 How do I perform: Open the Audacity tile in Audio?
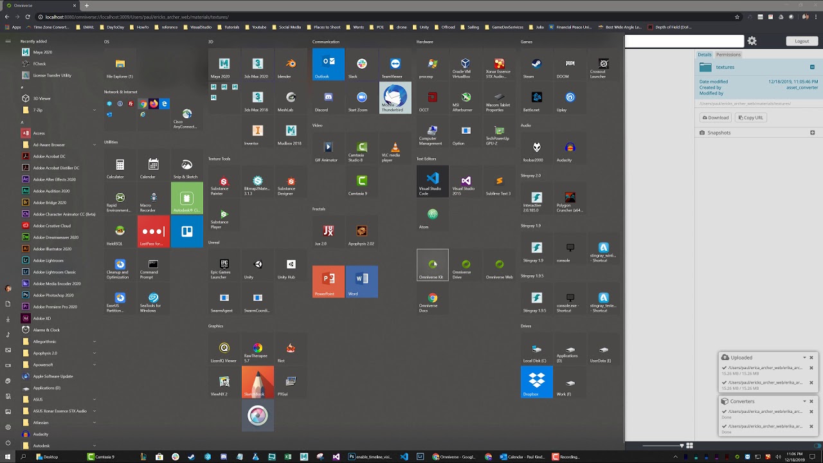[x=570, y=148]
